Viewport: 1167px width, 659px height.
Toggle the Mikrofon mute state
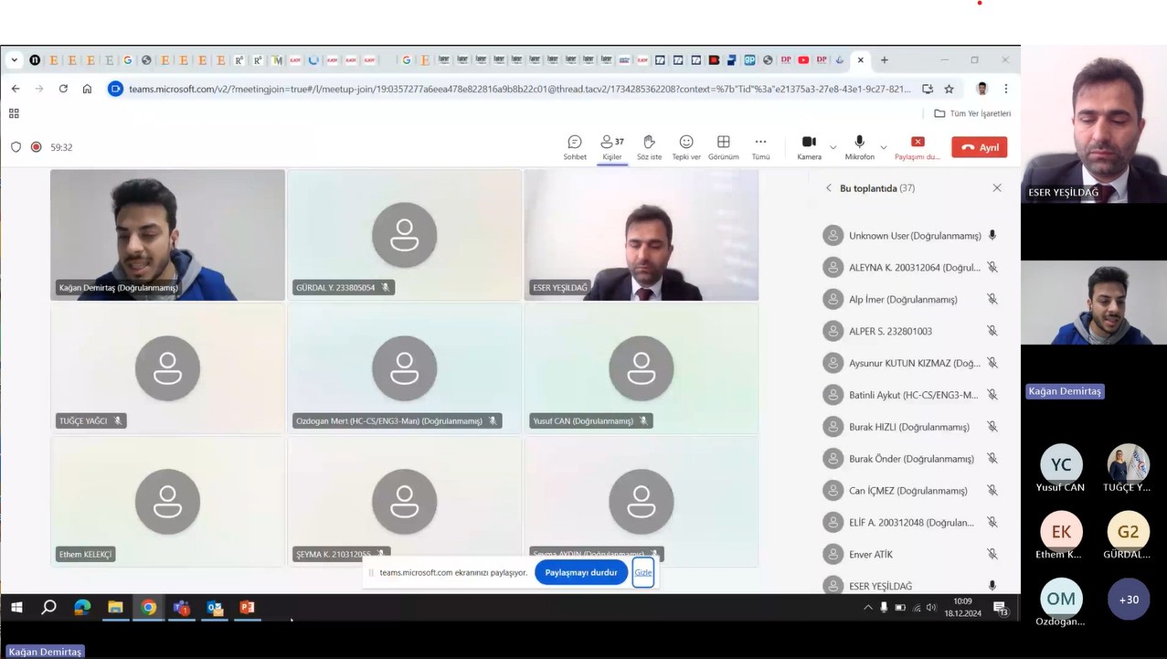click(859, 146)
